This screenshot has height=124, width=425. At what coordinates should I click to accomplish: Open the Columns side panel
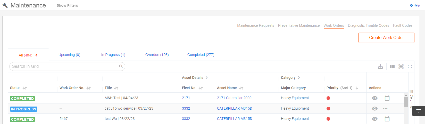point(411,99)
